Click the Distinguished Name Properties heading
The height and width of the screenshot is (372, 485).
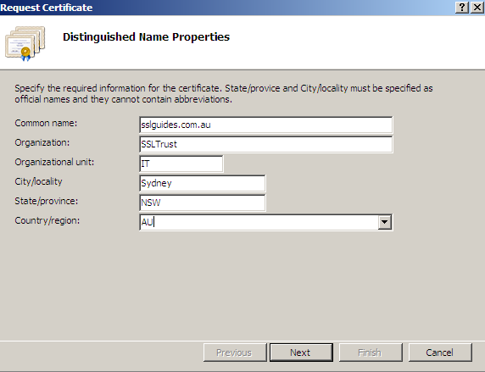(x=146, y=36)
